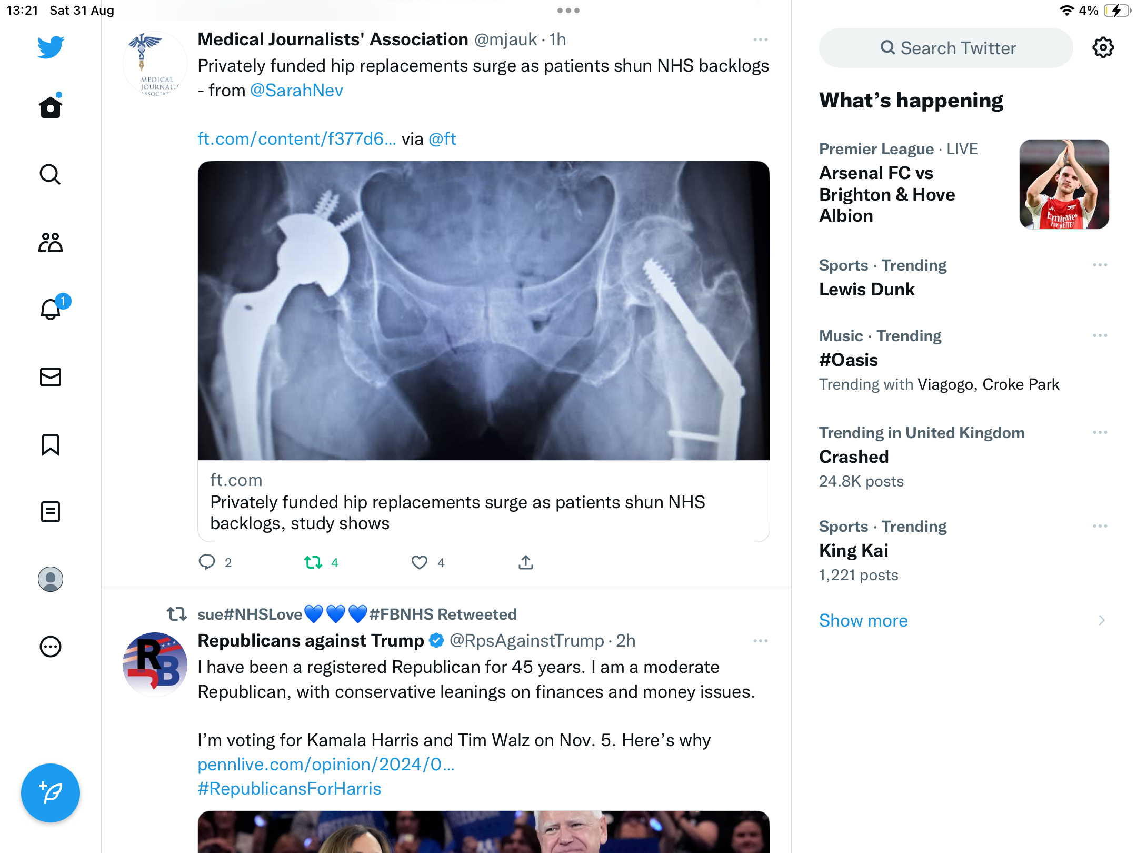Image resolution: width=1137 pixels, height=853 pixels.
Task: Tap the Wi-Fi status icon
Action: point(1066,11)
